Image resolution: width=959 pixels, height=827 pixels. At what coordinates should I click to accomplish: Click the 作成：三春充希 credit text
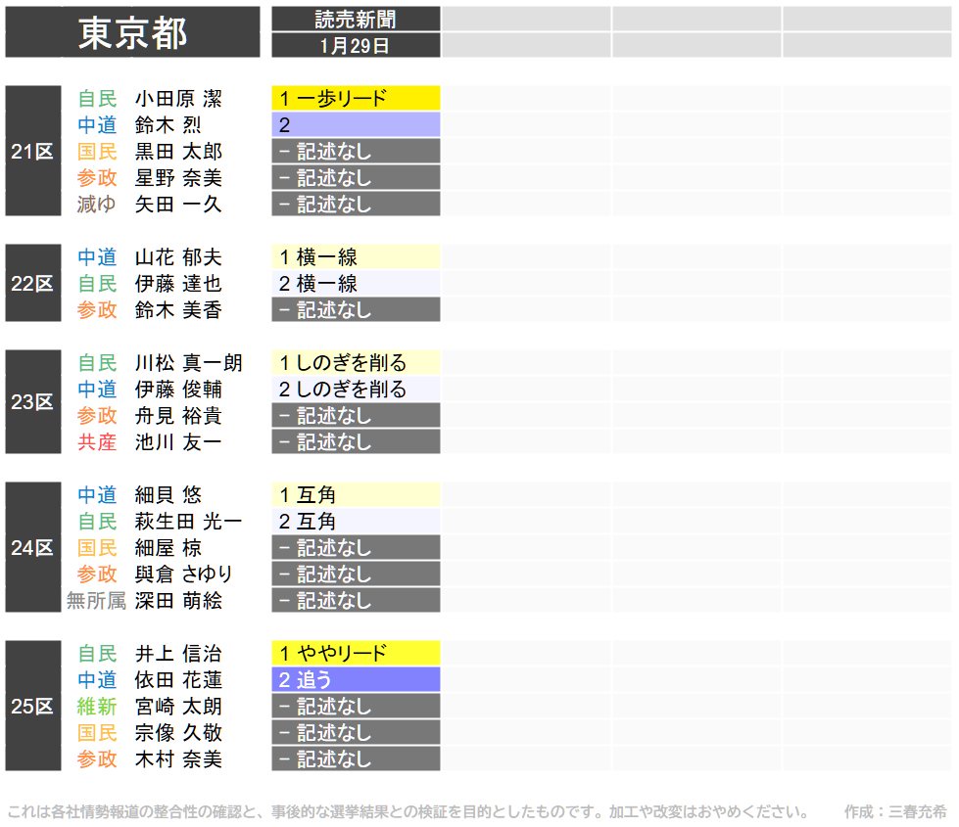tap(895, 811)
